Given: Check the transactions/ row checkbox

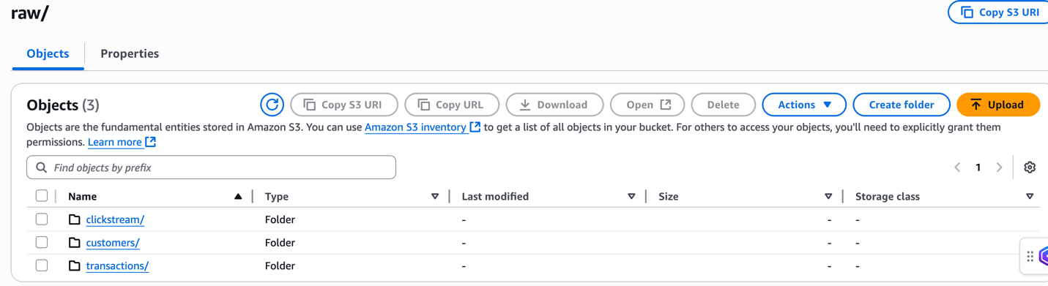Looking at the screenshot, I should [x=42, y=266].
